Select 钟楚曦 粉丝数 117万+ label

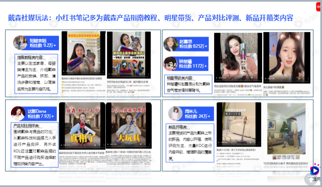coord(193,64)
